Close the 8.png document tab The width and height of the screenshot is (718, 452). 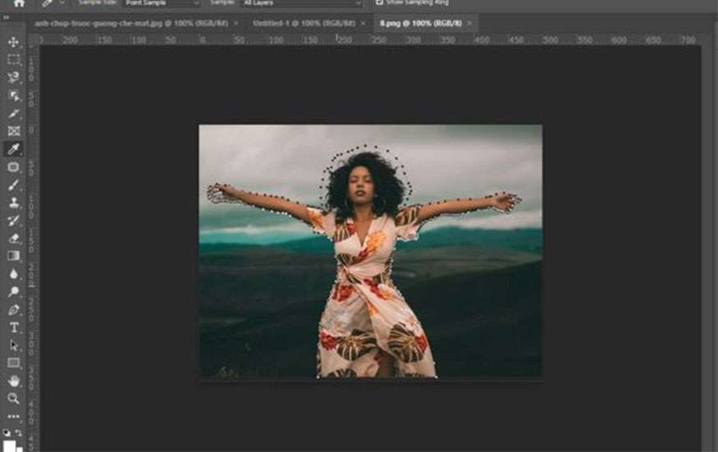tap(469, 23)
